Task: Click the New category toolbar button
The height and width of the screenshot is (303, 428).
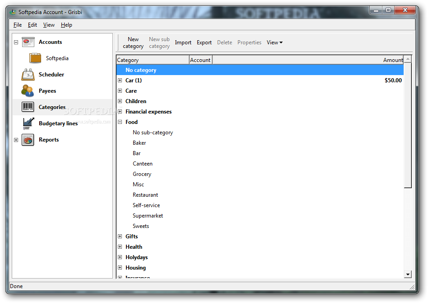Action: pyautogui.click(x=133, y=43)
